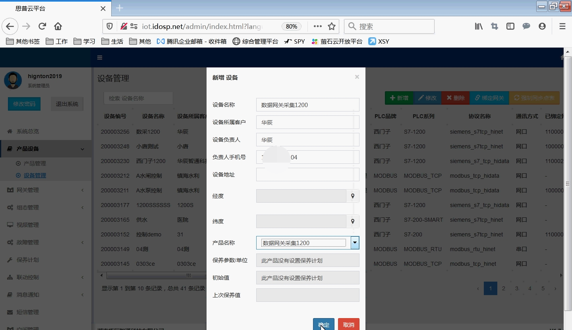Click the plus icon on the 新增 button
This screenshot has height=330, width=572.
(392, 98)
